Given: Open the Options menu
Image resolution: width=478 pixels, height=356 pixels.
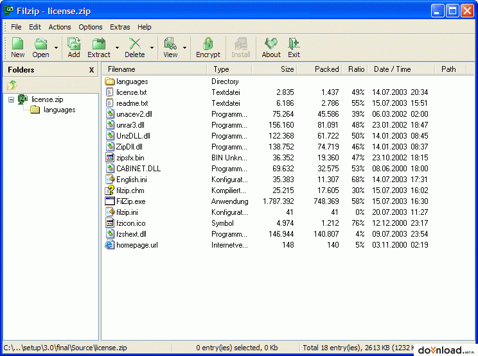Looking at the screenshot, I should 91,27.
